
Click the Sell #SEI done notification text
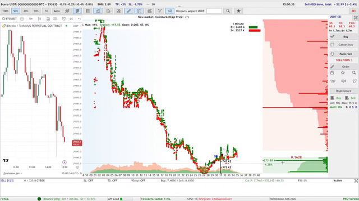331,4
